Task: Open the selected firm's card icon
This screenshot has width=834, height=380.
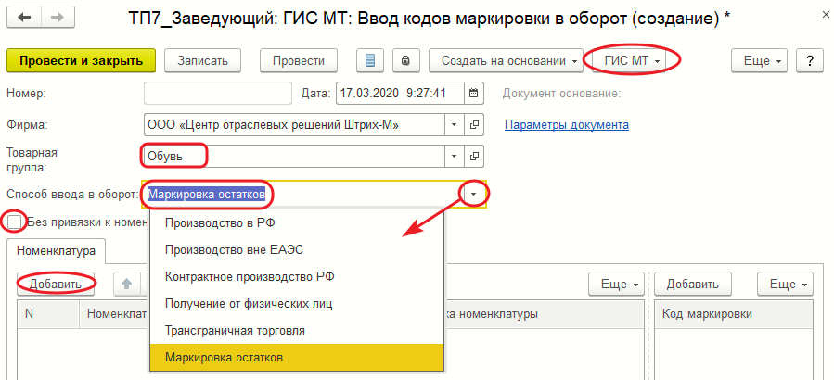Action: (474, 124)
